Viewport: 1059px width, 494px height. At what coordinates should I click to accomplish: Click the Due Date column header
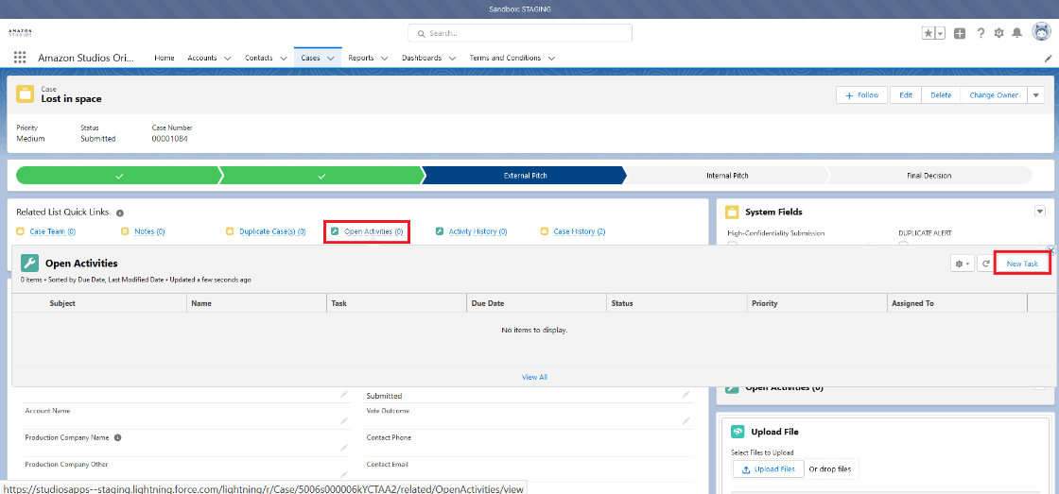pyautogui.click(x=536, y=303)
